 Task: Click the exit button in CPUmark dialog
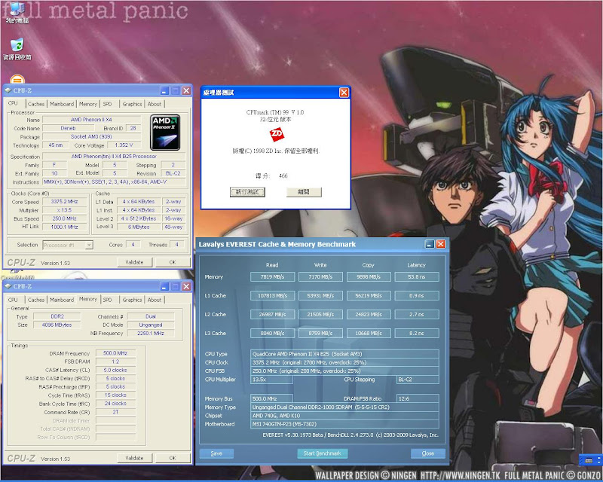coord(304,192)
